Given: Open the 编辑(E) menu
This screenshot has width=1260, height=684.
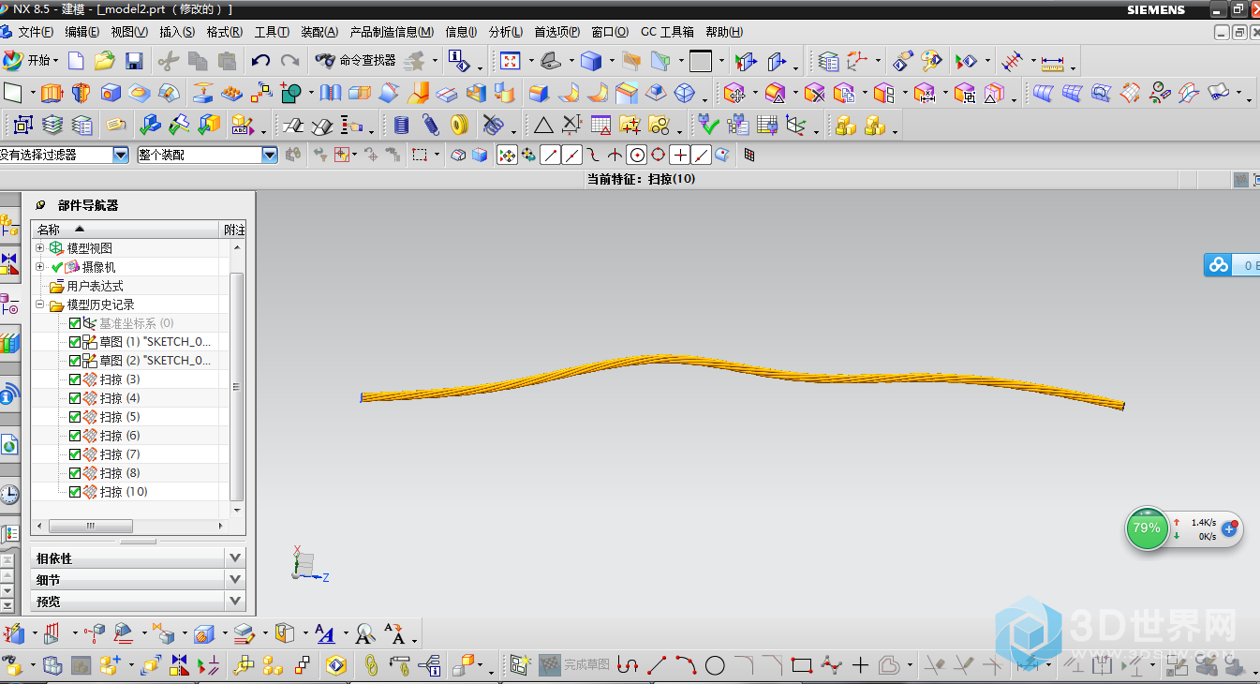Looking at the screenshot, I should point(82,32).
